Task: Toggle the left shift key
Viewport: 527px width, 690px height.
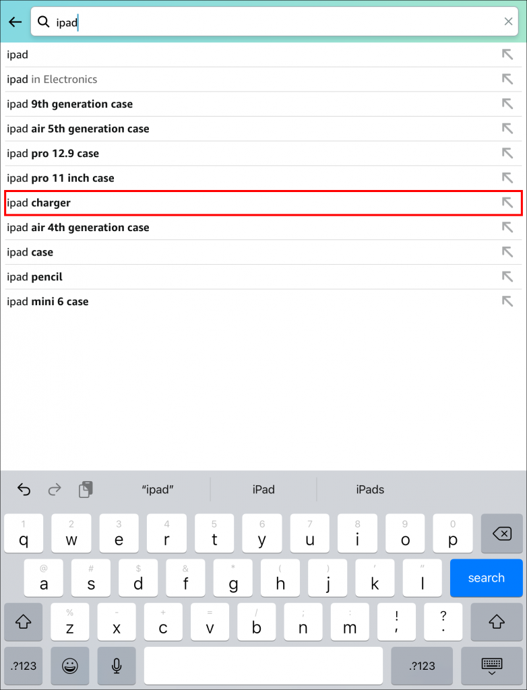Action: (24, 622)
